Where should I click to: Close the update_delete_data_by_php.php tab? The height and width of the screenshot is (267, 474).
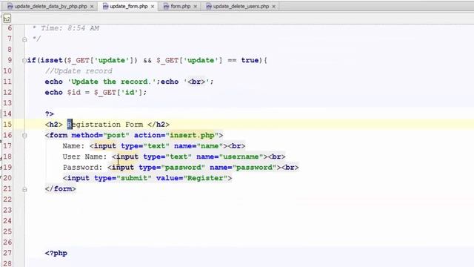tap(92, 7)
